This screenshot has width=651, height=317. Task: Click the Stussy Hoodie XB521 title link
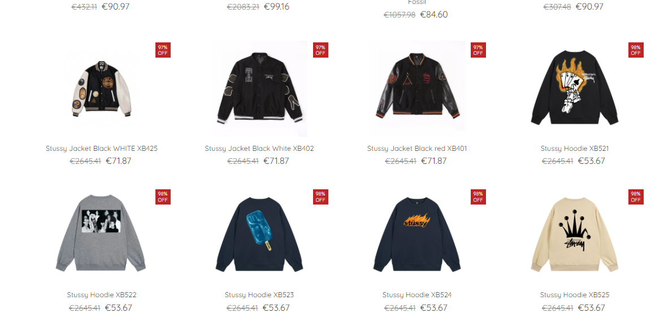[x=575, y=149]
